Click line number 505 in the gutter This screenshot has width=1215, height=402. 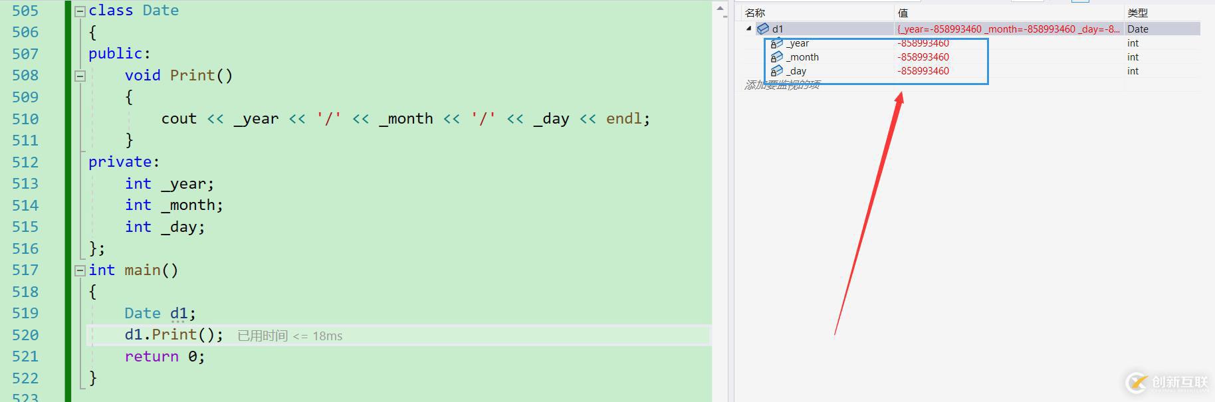(25, 11)
